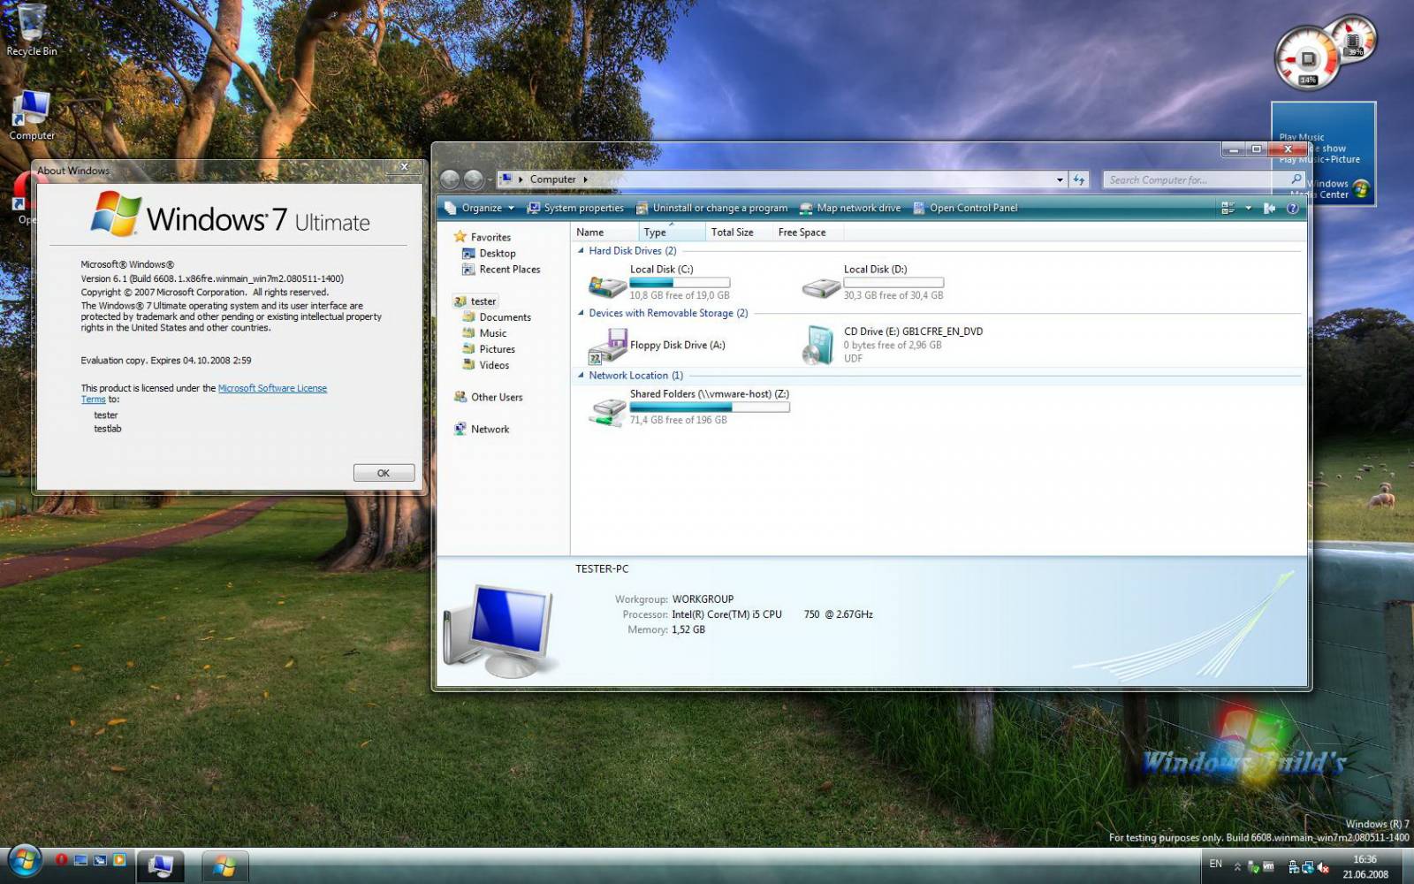Click EN language indicator in taskbar

point(1216,864)
